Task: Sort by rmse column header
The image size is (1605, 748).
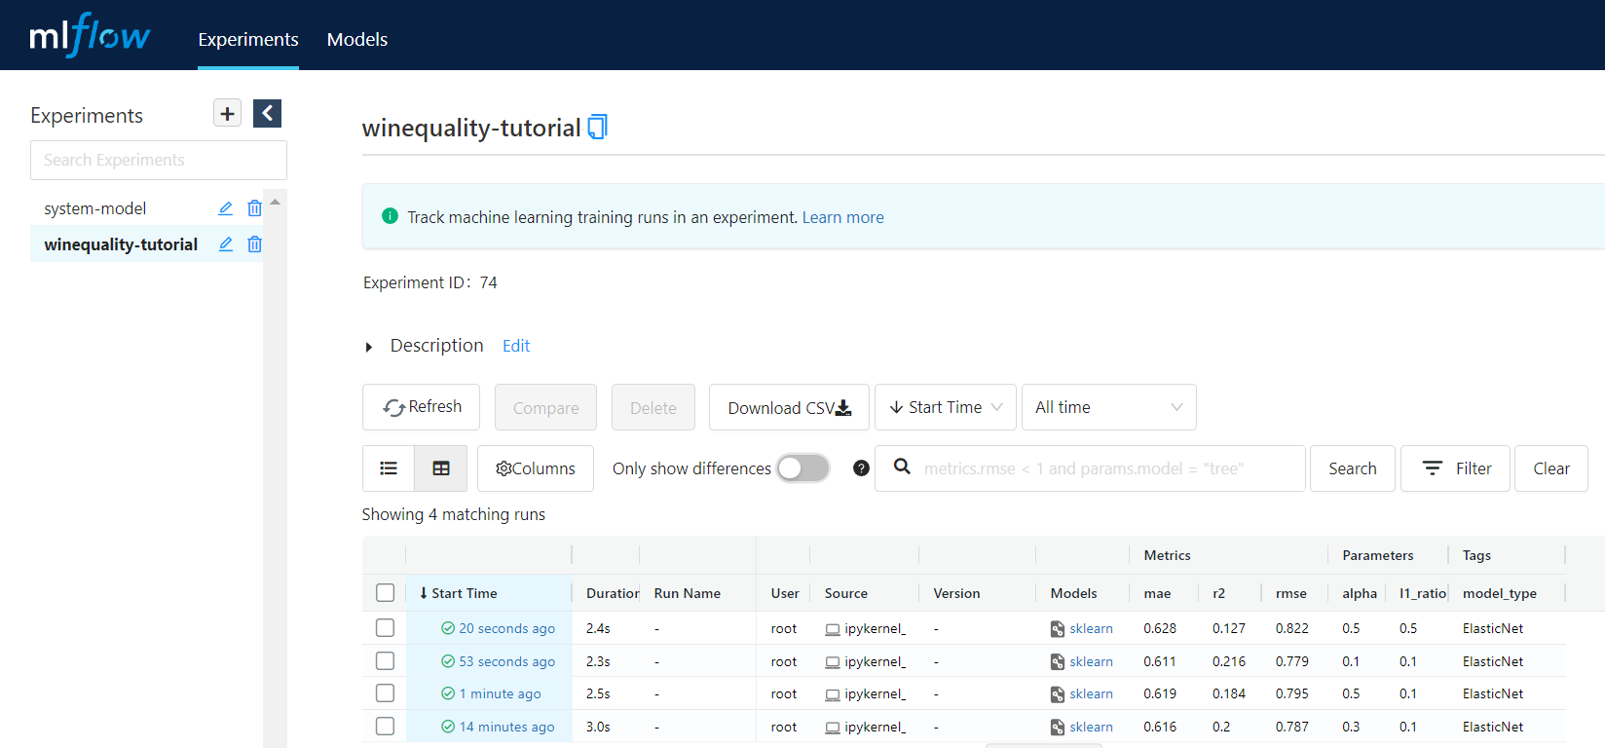Action: point(1291,593)
